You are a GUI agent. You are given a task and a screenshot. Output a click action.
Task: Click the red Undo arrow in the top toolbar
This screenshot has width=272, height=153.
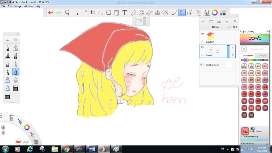(50, 12)
